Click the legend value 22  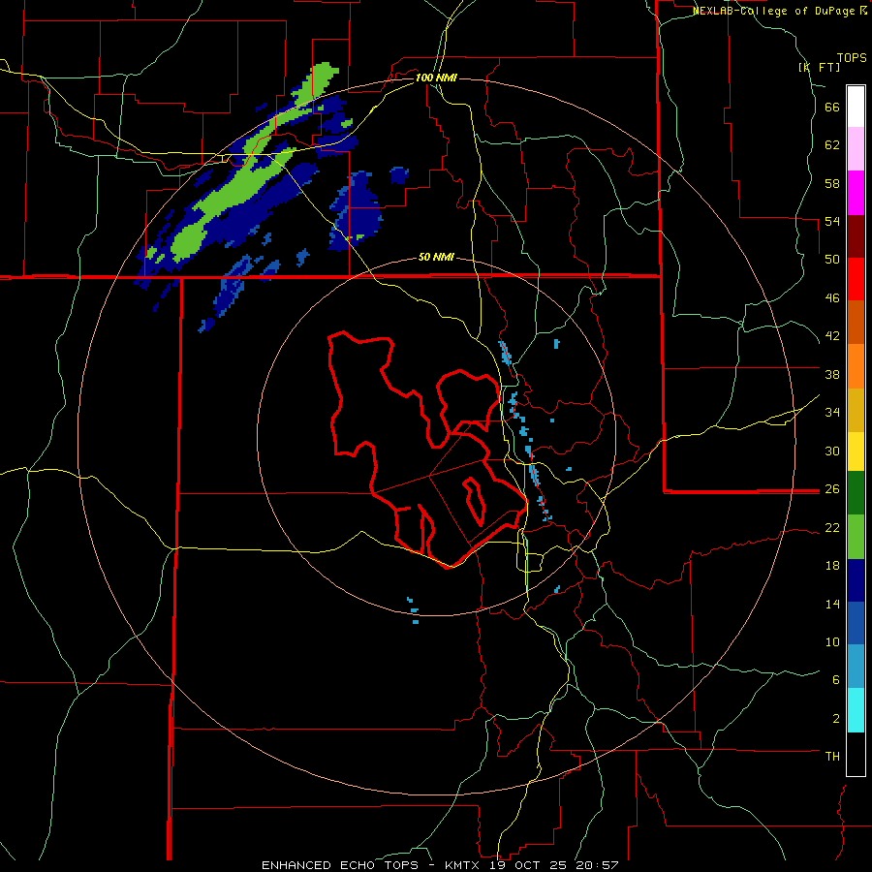(x=832, y=527)
